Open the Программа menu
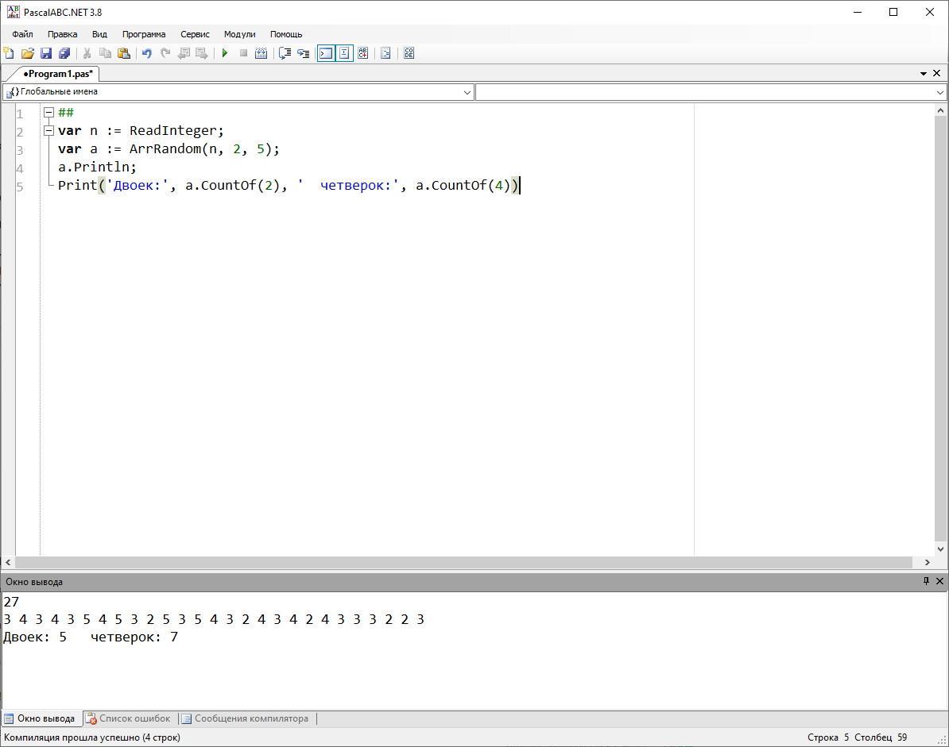Viewport: 949px width, 747px height. click(144, 34)
